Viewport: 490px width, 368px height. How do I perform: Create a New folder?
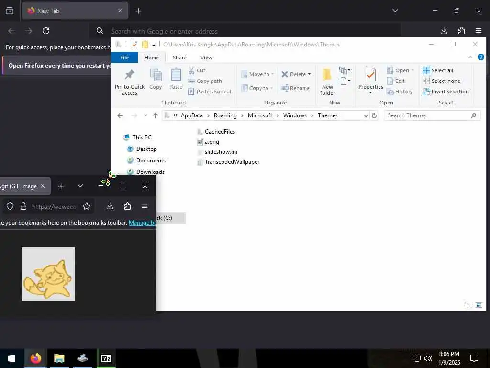click(x=327, y=81)
